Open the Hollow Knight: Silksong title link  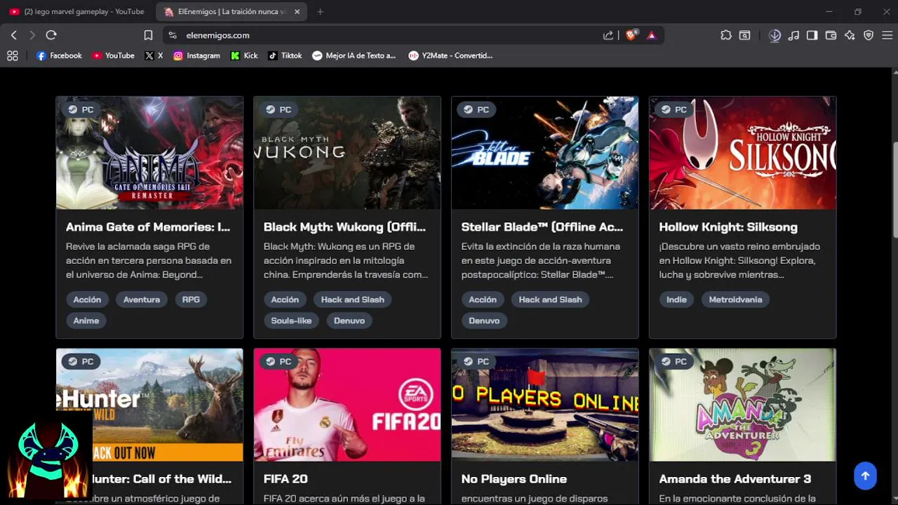coord(728,227)
